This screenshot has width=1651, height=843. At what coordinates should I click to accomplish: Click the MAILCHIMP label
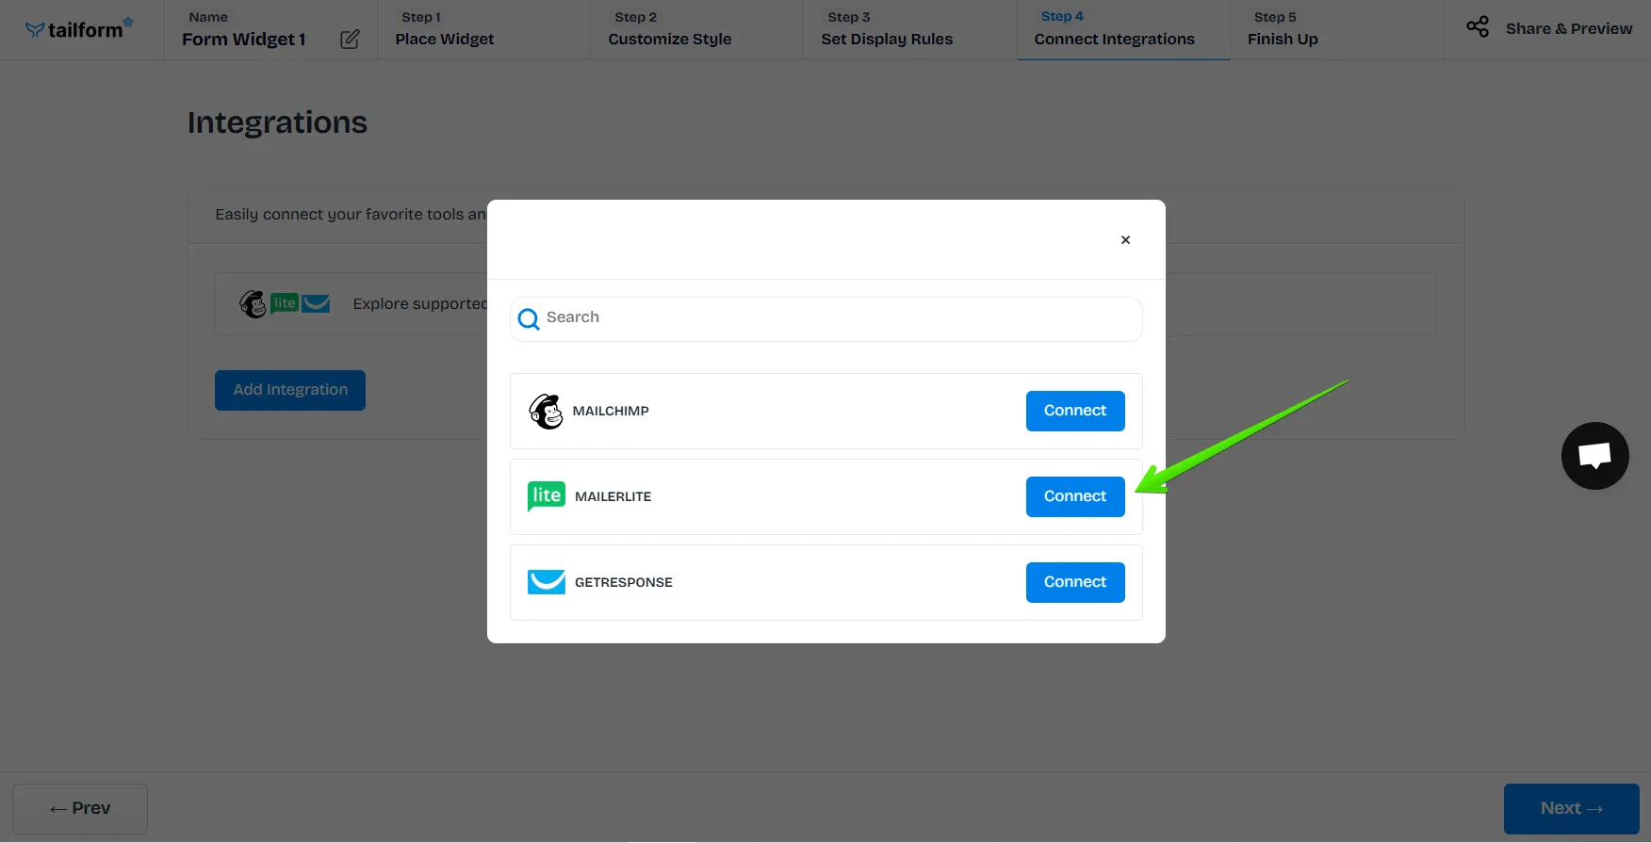coord(611,412)
